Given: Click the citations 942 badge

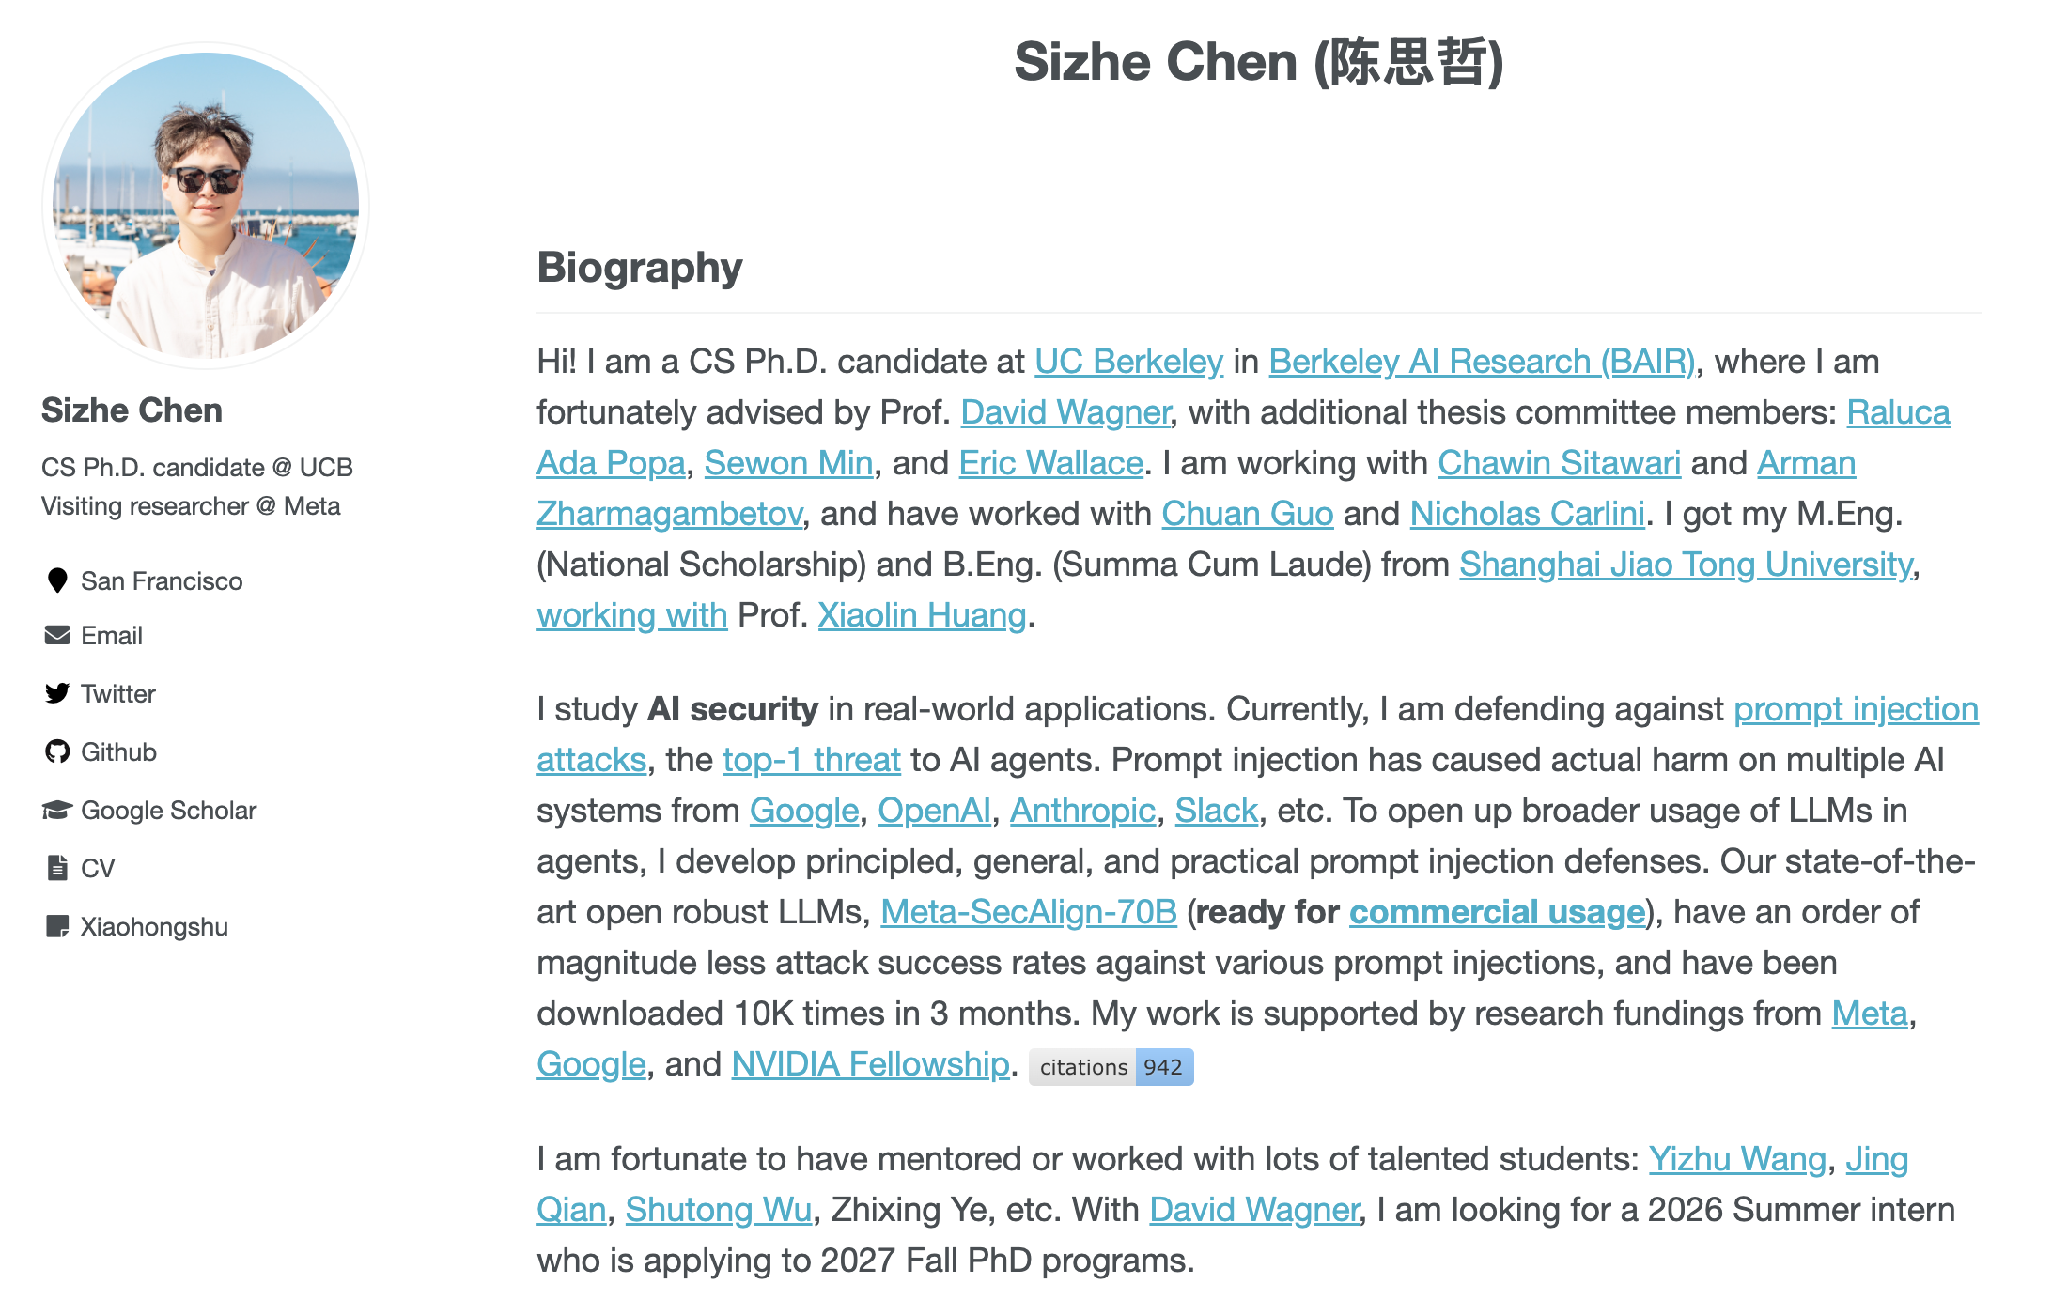Looking at the screenshot, I should click(1111, 1067).
